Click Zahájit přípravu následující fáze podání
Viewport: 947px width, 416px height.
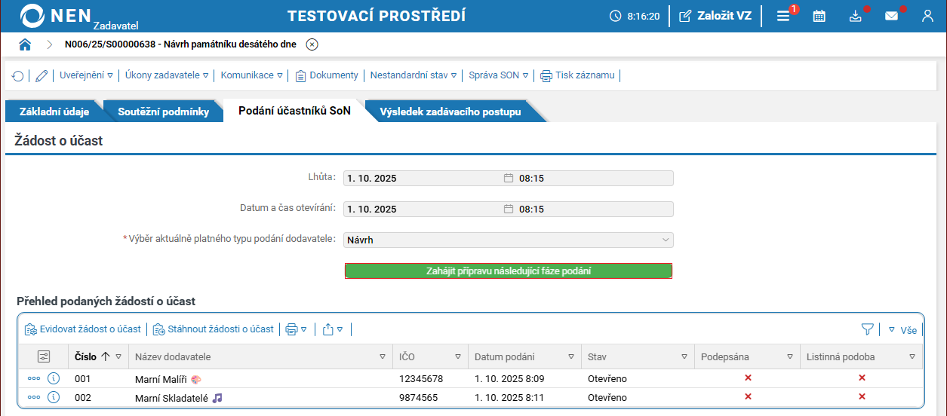click(508, 271)
